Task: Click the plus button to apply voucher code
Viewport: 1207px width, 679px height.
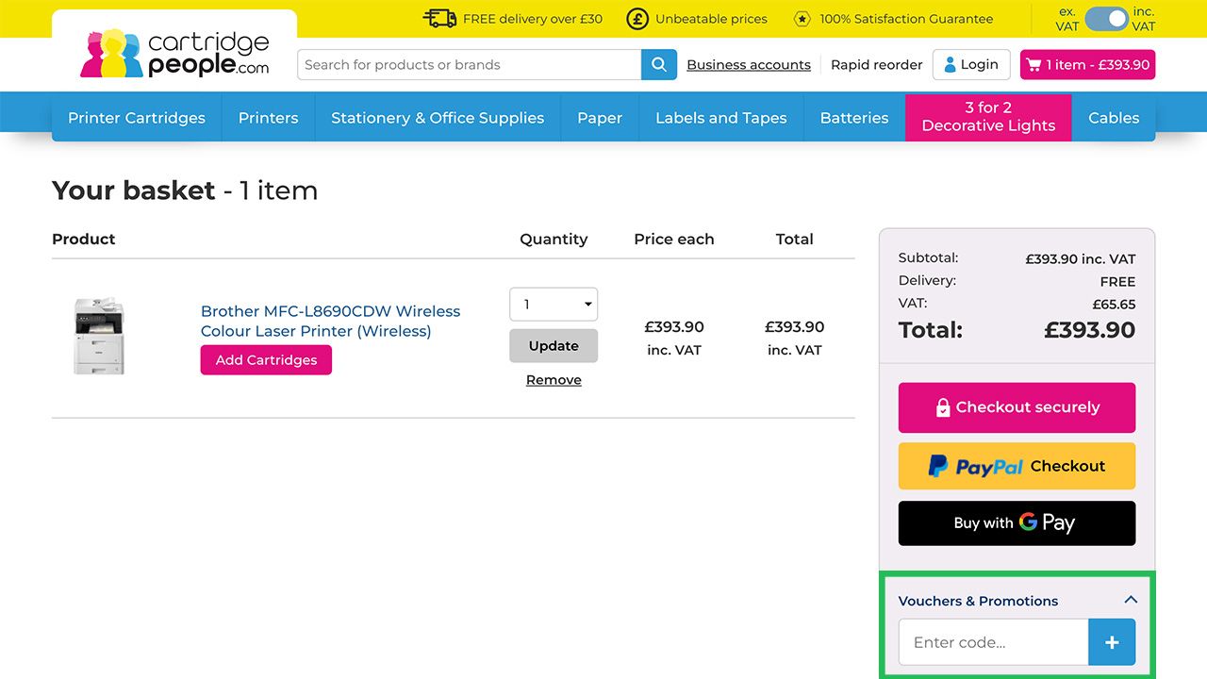Action: coord(1112,642)
